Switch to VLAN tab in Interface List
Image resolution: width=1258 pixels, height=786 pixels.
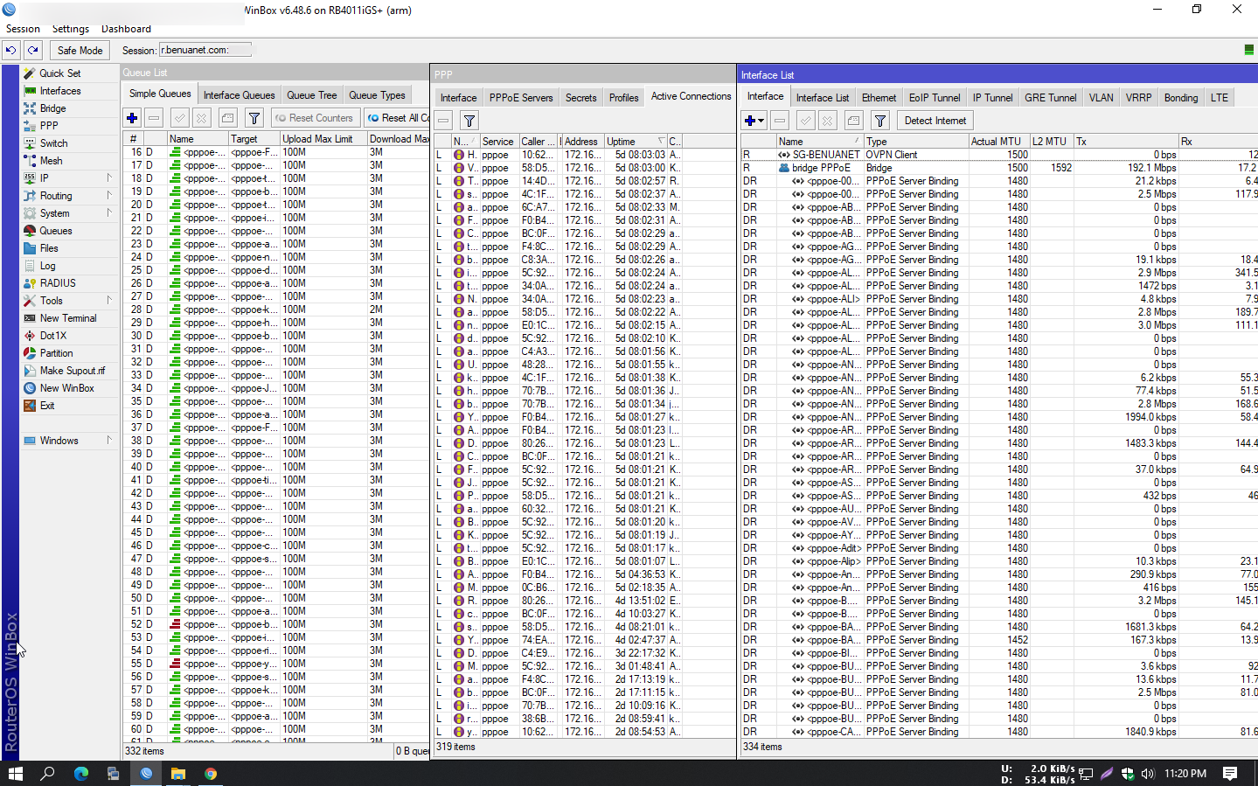[1101, 98]
